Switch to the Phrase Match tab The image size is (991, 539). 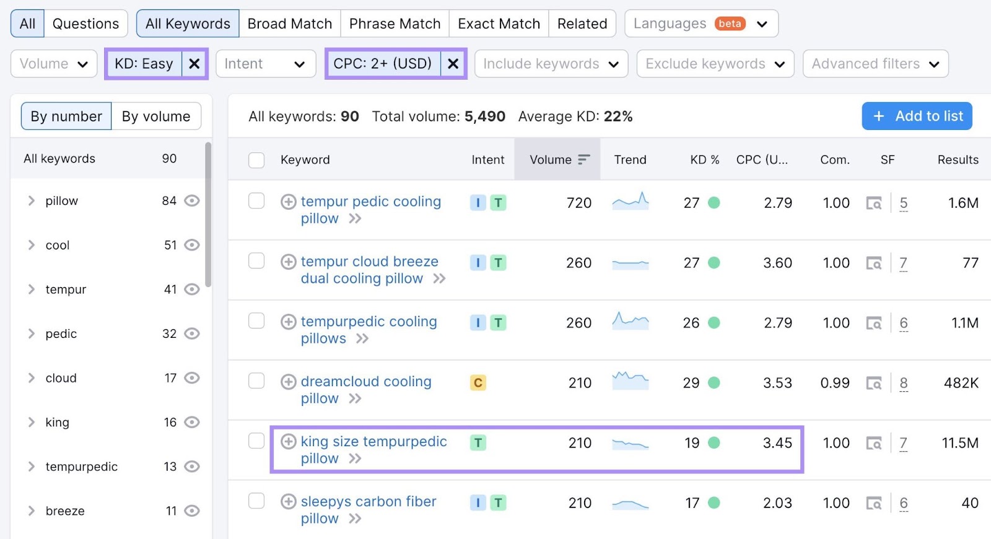tap(395, 24)
